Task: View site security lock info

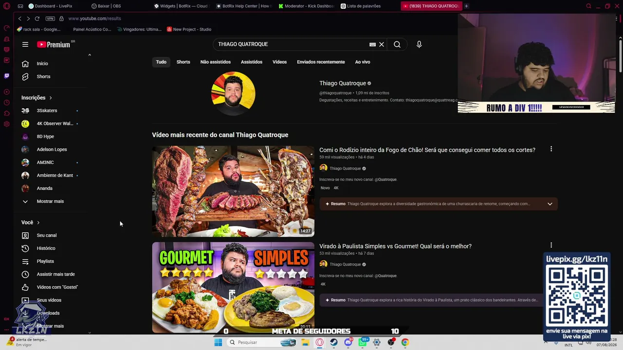Action: coord(61,18)
